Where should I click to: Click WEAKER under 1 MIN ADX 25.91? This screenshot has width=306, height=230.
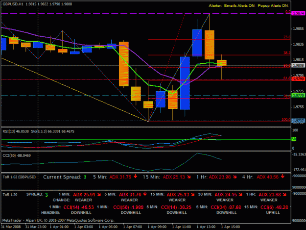pos(83,200)
